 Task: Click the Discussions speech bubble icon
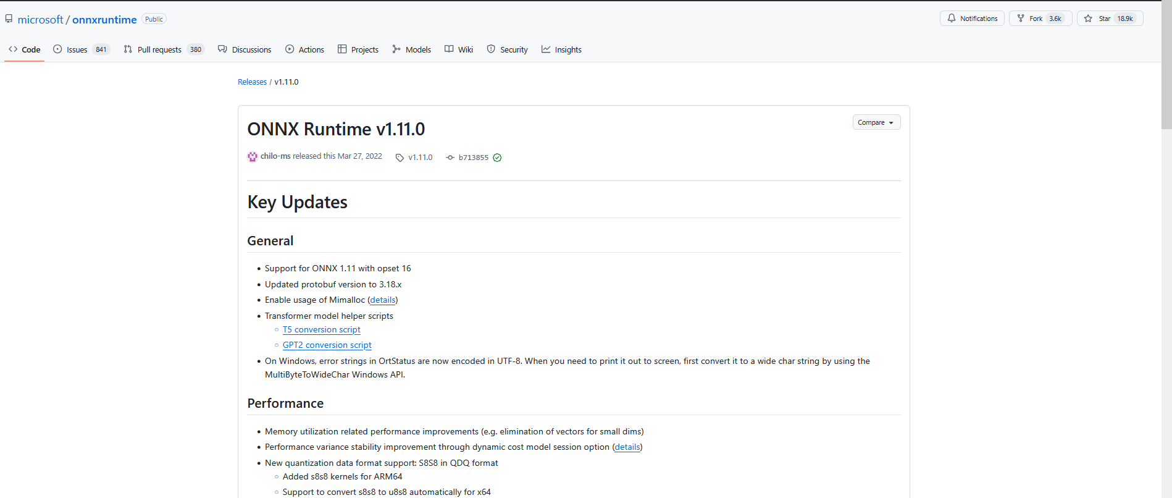[x=222, y=49]
